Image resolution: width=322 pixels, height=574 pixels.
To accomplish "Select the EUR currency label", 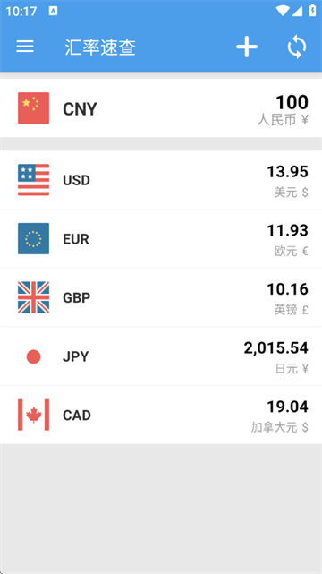I will point(76,239).
